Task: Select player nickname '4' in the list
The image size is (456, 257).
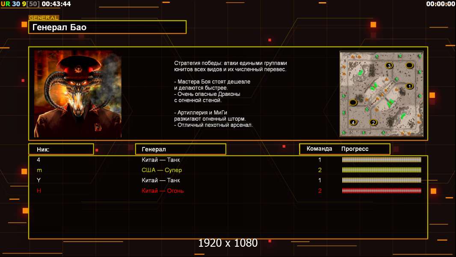Action: pyautogui.click(x=38, y=159)
